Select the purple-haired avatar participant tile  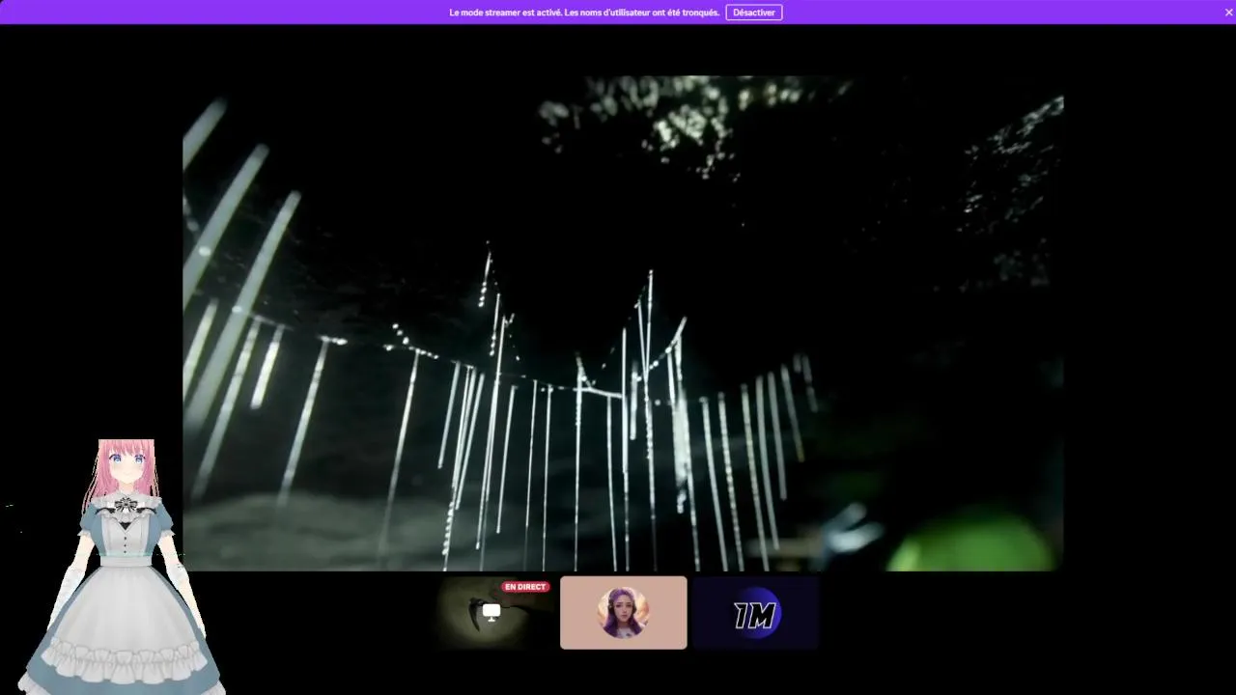(x=623, y=613)
